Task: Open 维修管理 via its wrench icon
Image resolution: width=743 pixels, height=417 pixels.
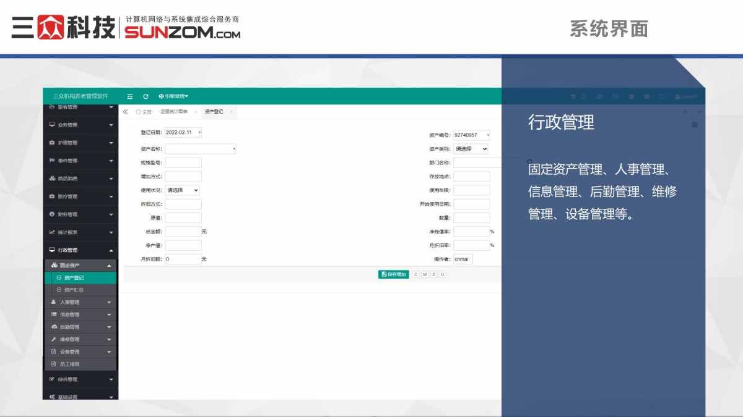Action: click(54, 339)
